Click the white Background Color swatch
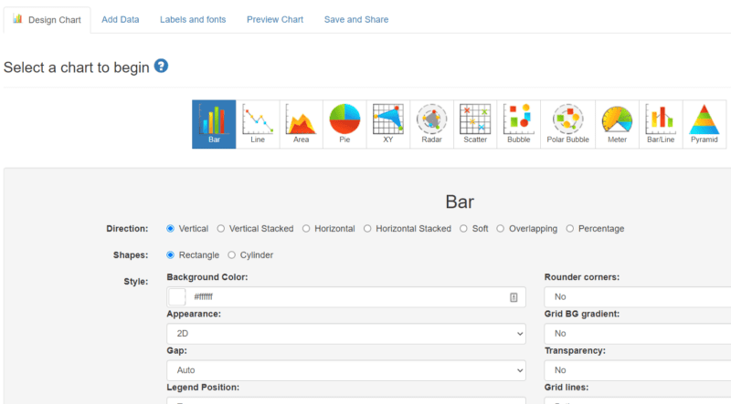 177,297
